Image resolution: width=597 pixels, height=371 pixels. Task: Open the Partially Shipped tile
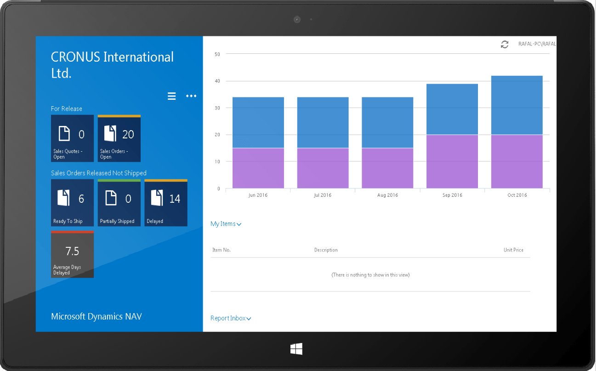(x=119, y=203)
